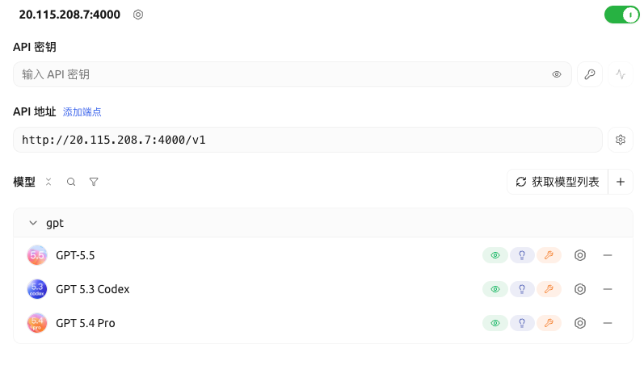
Task: Click the 添加端点 link
Action: tap(82, 112)
